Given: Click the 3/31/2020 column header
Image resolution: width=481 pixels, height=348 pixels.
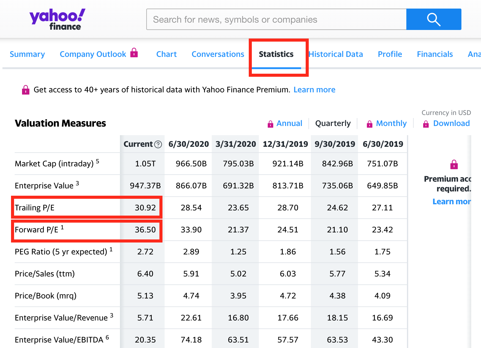Looking at the screenshot, I should (236, 144).
